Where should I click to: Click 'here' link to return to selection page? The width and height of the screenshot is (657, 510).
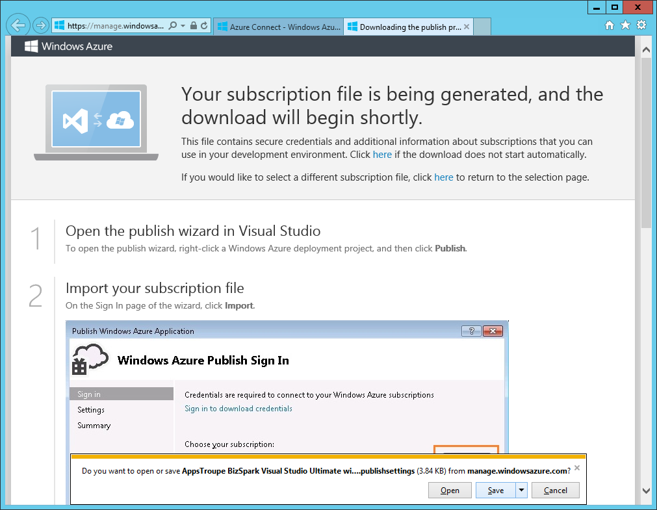[444, 177]
